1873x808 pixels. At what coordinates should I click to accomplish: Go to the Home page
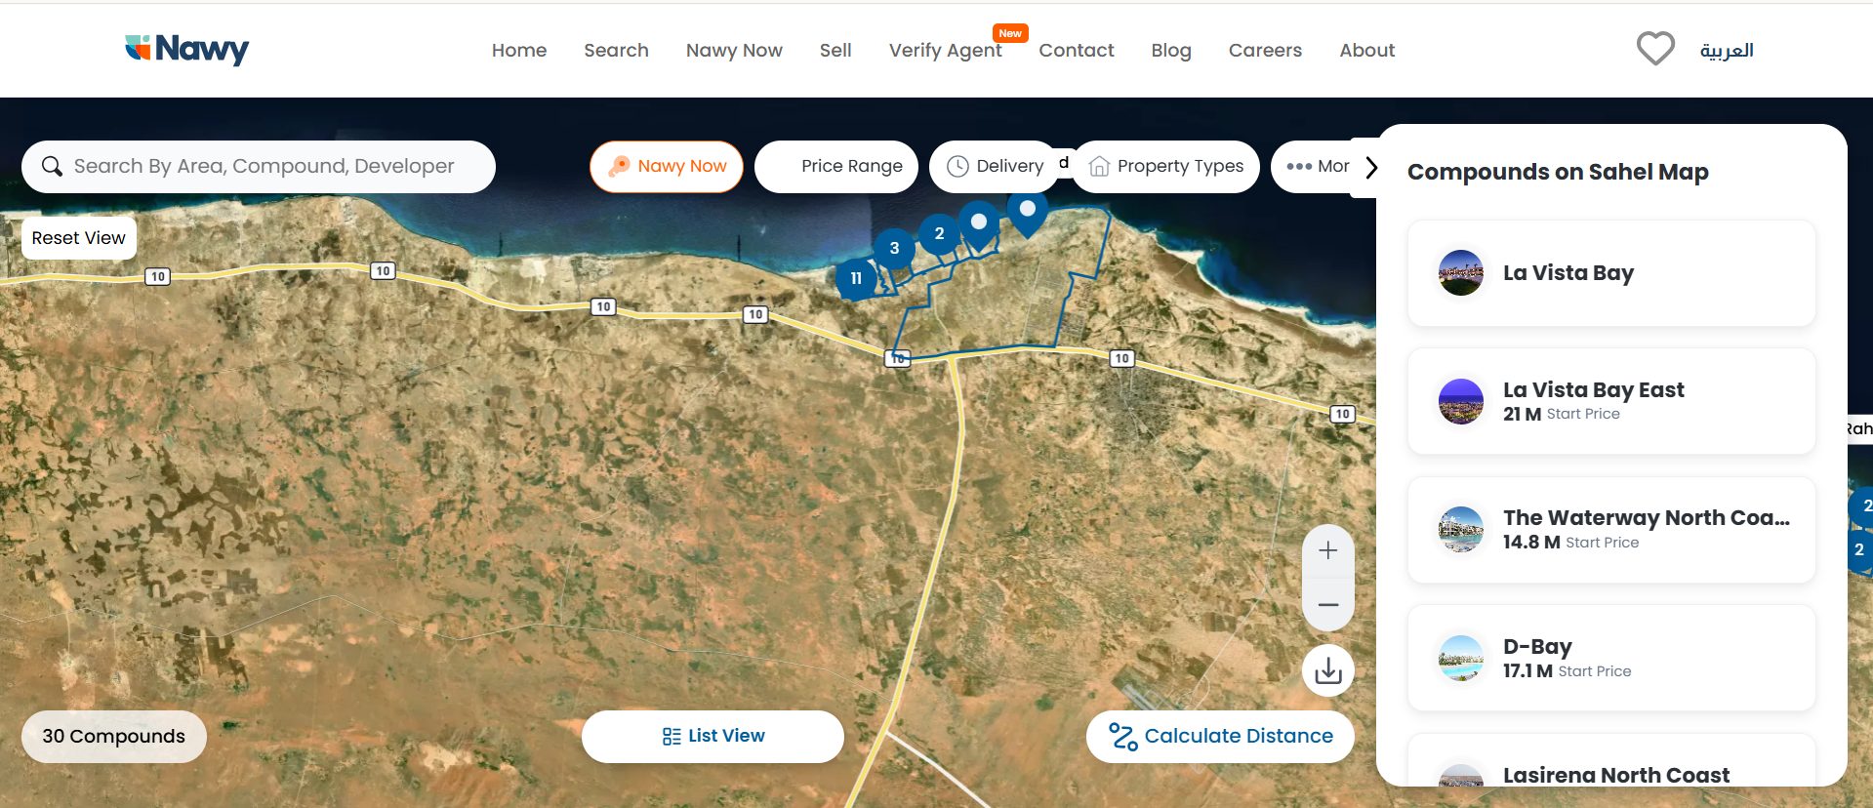tap(519, 50)
